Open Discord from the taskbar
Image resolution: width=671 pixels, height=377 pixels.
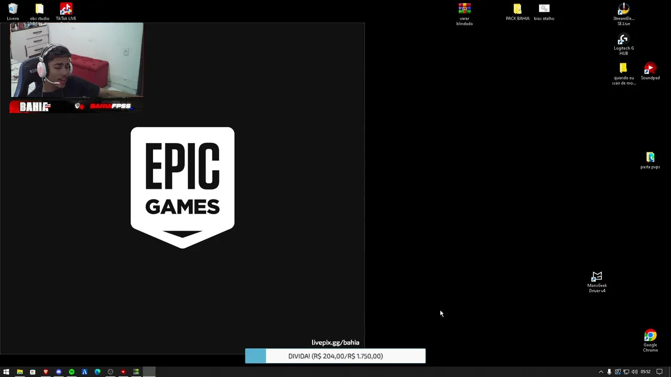pos(59,372)
